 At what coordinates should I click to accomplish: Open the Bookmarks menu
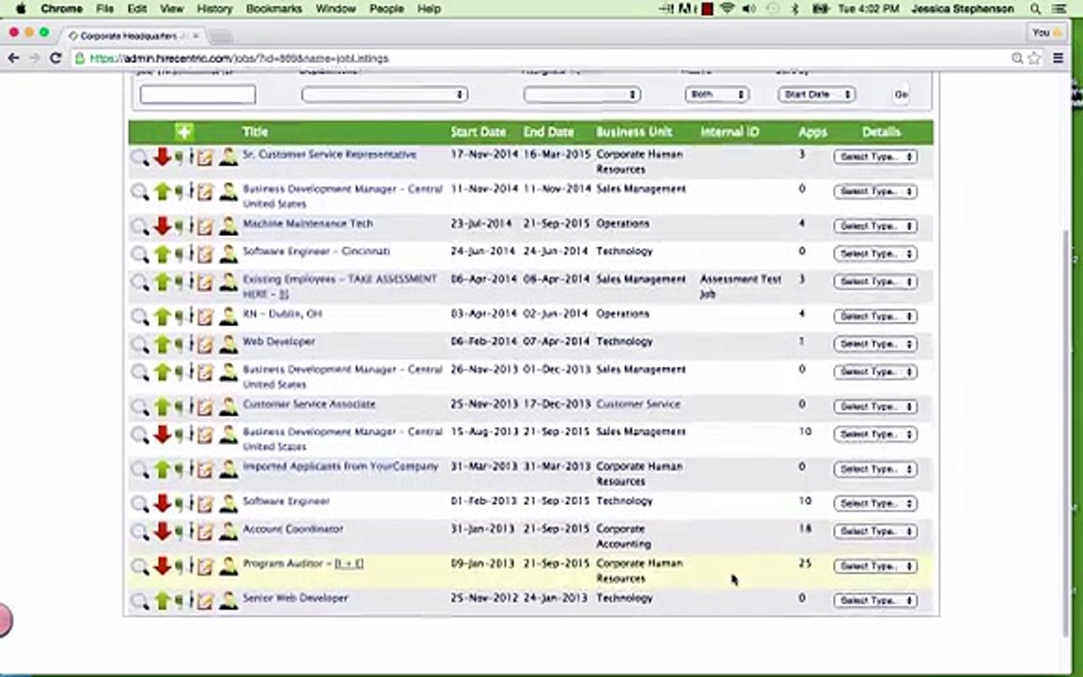[274, 9]
